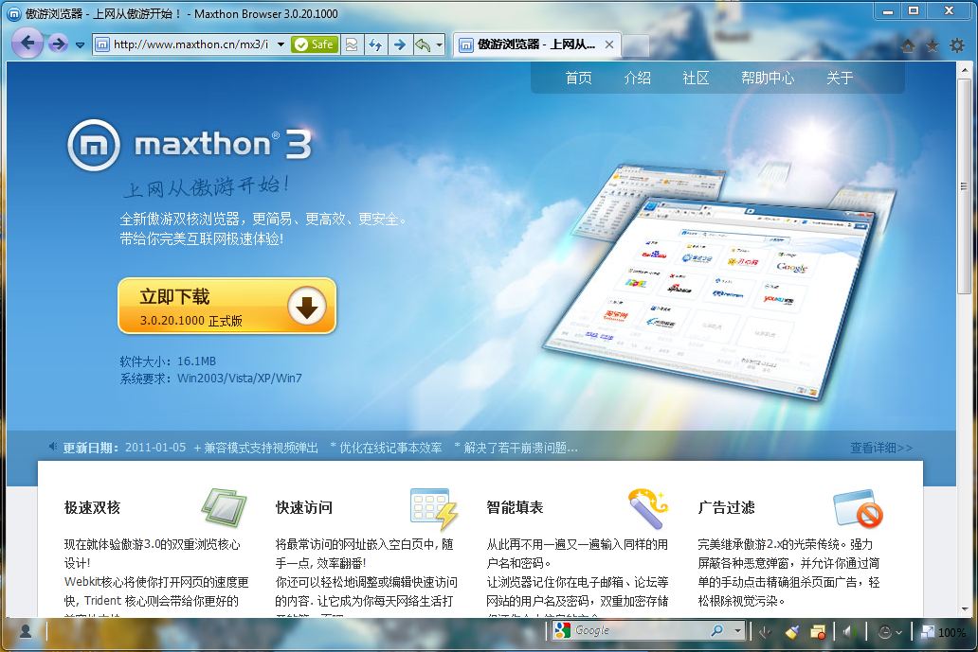Go forward with the Forward arrow button
This screenshot has width=978, height=652.
tap(58, 44)
